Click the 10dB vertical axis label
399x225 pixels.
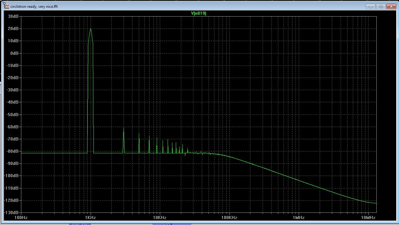tap(14, 41)
